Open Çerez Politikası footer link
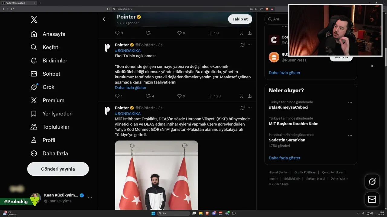The image size is (387, 217). (332, 172)
